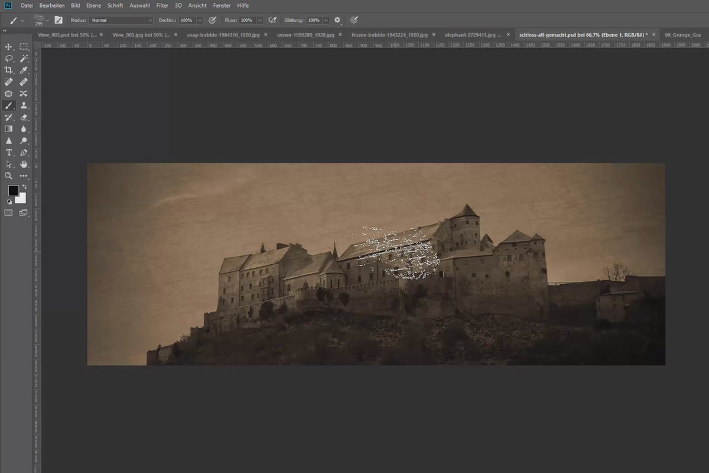The image size is (709, 473).
Task: Select the Type tool
Action: 9,153
